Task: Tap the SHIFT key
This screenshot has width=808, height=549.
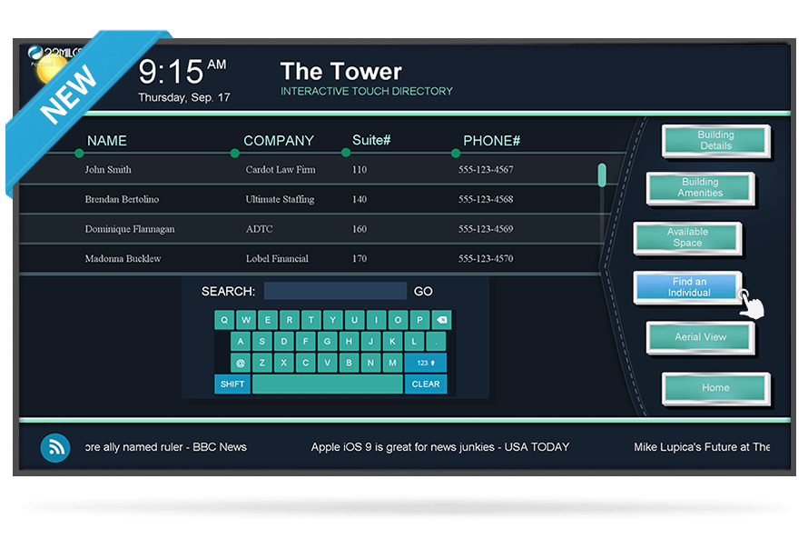Action: coord(232,384)
